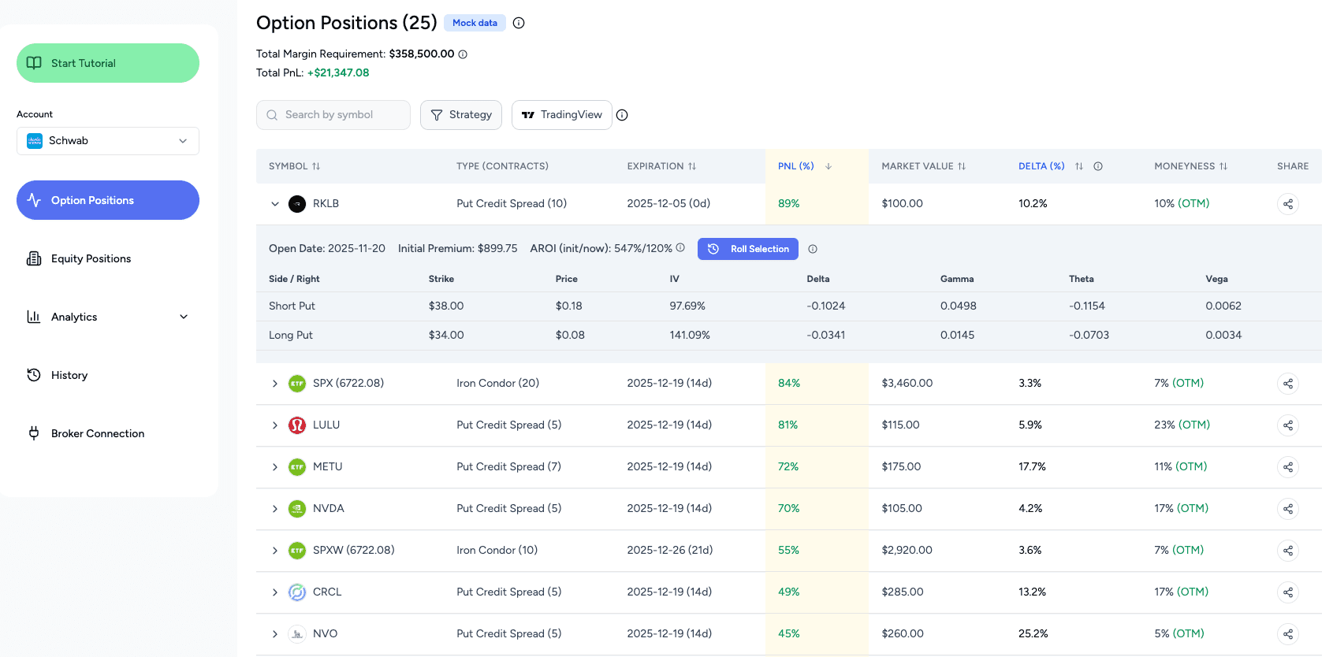1333x657 pixels.
Task: Open the Strategy filter
Action: pos(461,115)
